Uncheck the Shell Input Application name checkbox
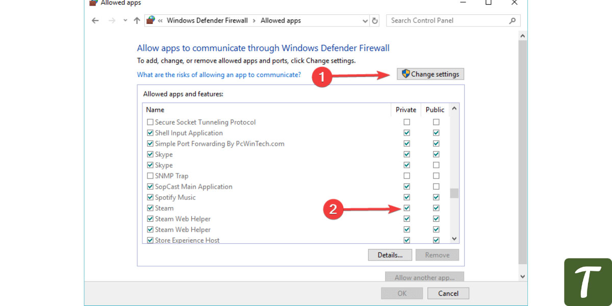 coord(150,133)
